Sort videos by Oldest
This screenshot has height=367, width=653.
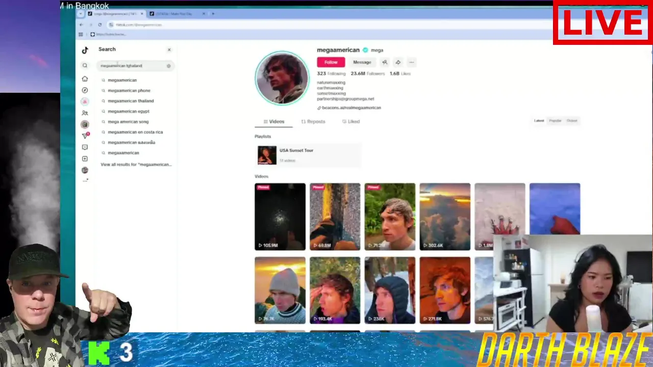tap(572, 121)
